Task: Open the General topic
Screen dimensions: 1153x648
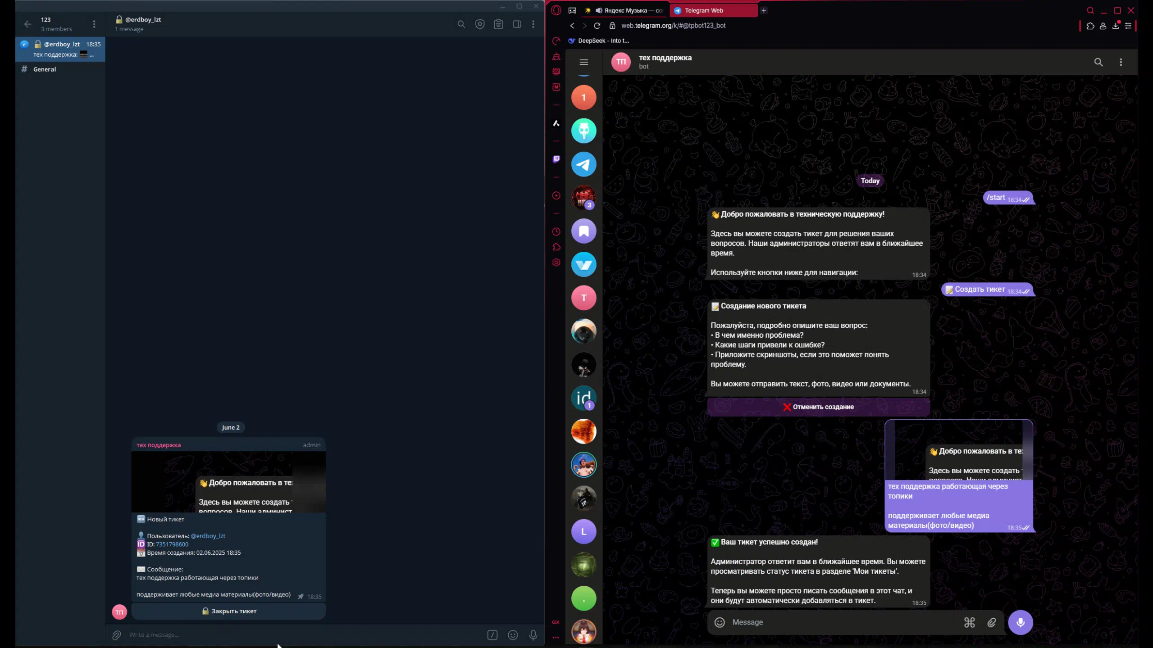Action: pos(60,69)
